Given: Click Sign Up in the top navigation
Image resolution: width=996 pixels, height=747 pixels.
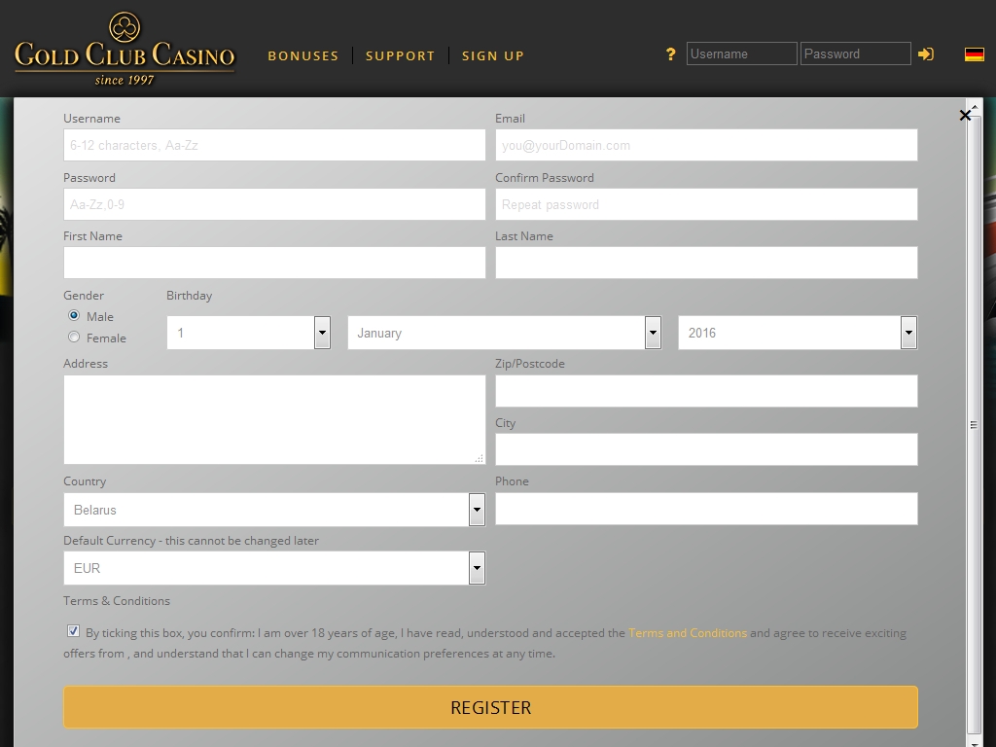Looking at the screenshot, I should pos(492,55).
